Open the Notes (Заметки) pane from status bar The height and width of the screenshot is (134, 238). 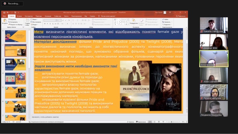[130, 122]
